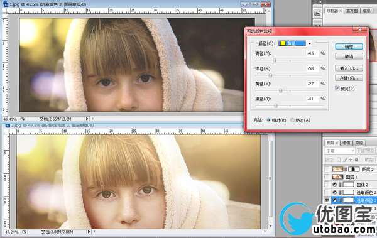Select the 图层 1 layer thumbnail

click(337, 177)
